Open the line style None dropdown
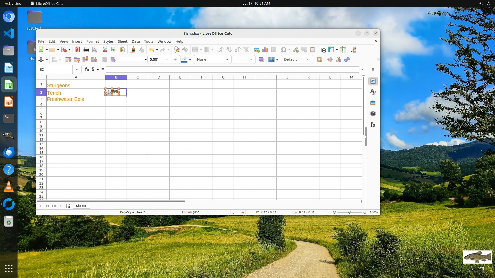Image resolution: width=495 pixels, height=278 pixels. pos(227,59)
